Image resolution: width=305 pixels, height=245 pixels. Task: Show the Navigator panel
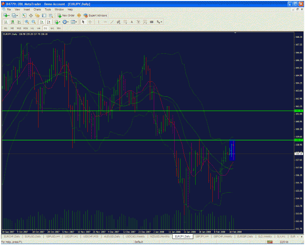[38, 16]
